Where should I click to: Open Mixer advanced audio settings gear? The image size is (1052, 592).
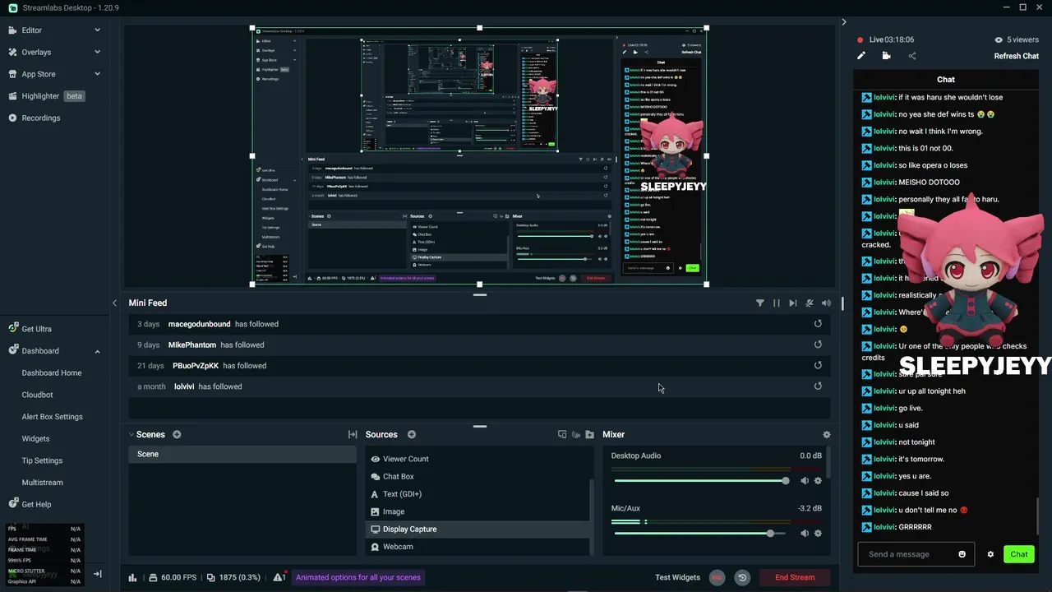pos(827,434)
